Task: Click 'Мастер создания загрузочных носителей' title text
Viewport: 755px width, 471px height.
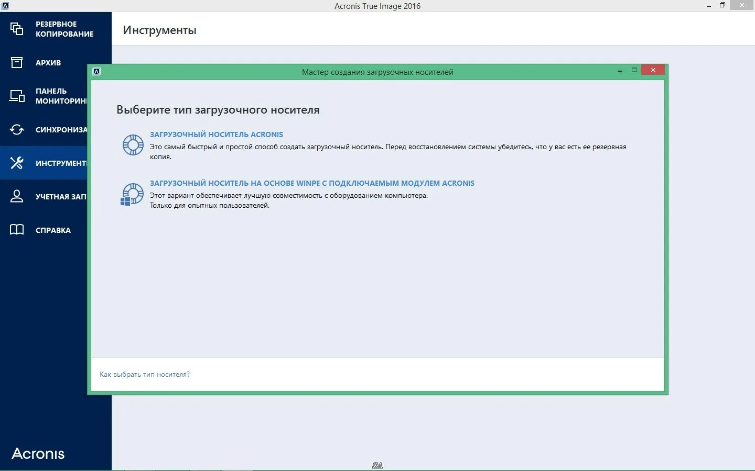Action: [x=377, y=72]
